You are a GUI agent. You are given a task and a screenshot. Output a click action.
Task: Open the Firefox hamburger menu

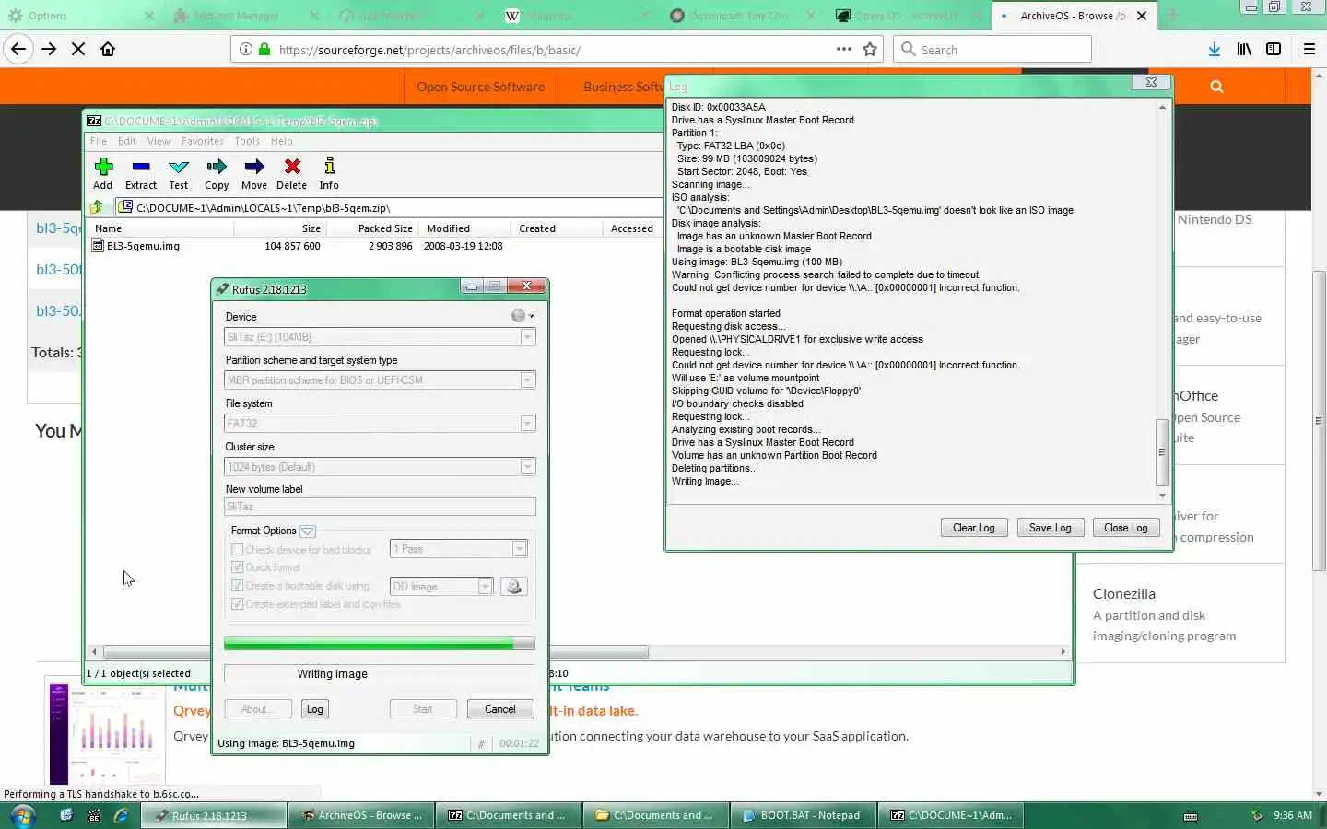tap(1309, 50)
